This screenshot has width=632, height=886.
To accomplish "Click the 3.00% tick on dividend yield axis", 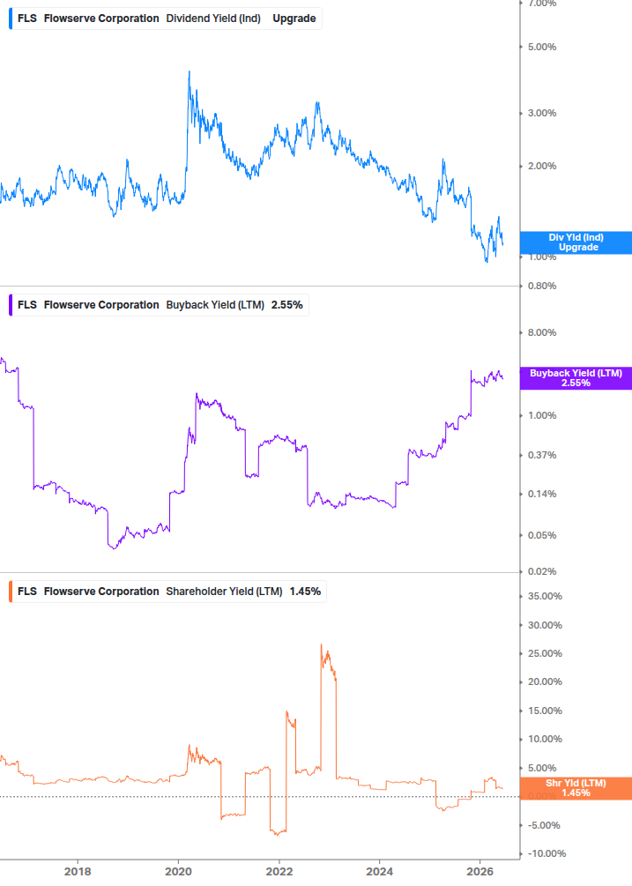I will tap(542, 113).
